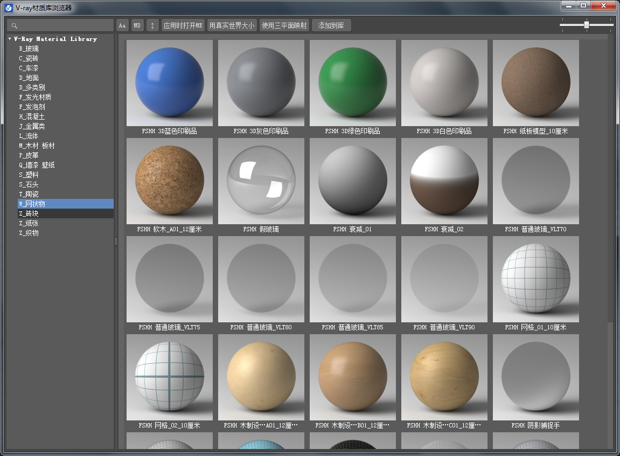Select the C_车漆 category
620x456 pixels.
pyautogui.click(x=29, y=68)
